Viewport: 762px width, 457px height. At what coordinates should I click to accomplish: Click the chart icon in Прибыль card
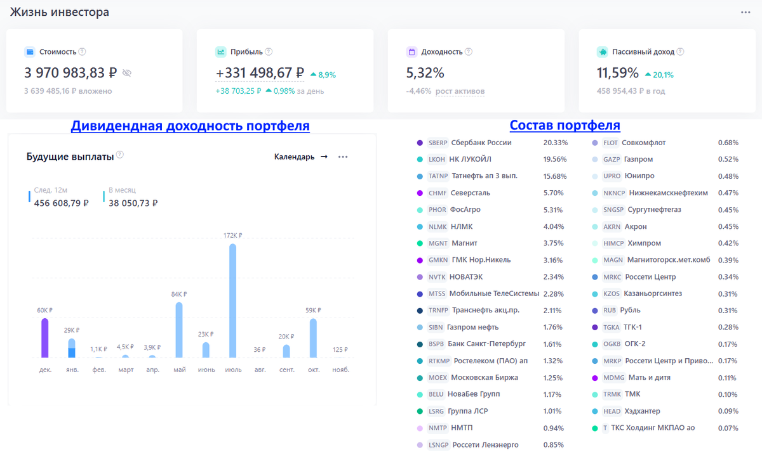coord(221,52)
